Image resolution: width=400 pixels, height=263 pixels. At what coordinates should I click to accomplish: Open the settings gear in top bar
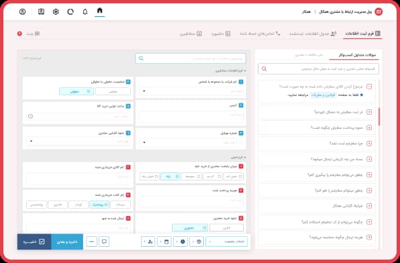(56, 11)
